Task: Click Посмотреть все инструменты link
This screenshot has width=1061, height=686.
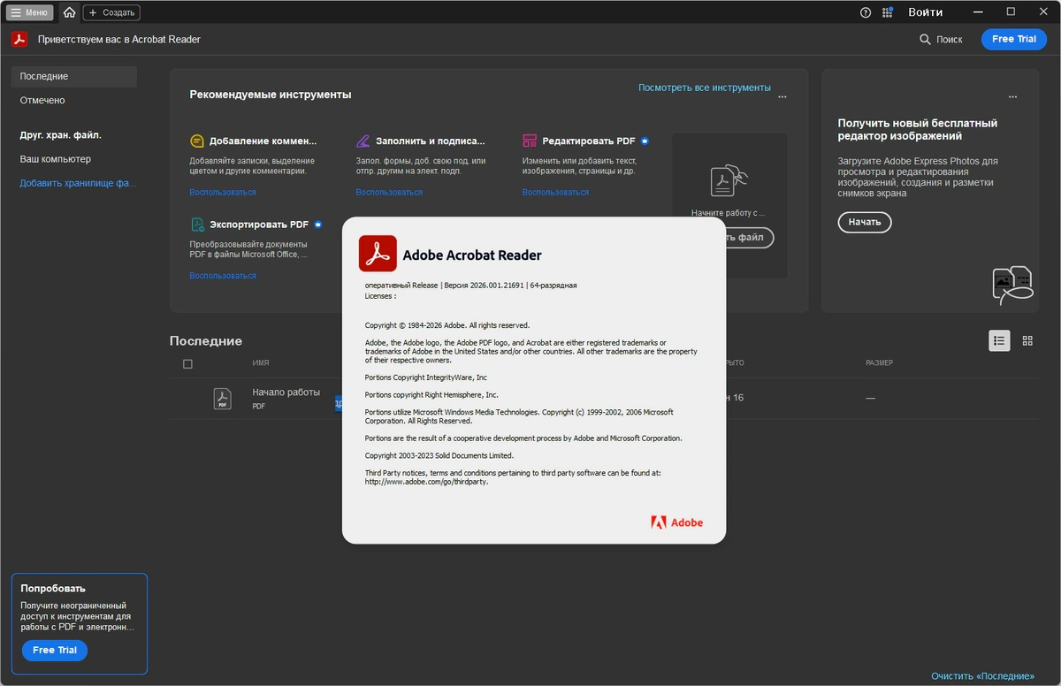Action: pos(705,88)
